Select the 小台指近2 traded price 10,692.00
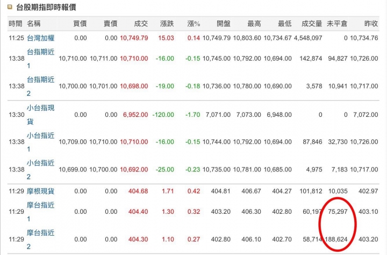Screen dimensions: 387x255 point(134,170)
